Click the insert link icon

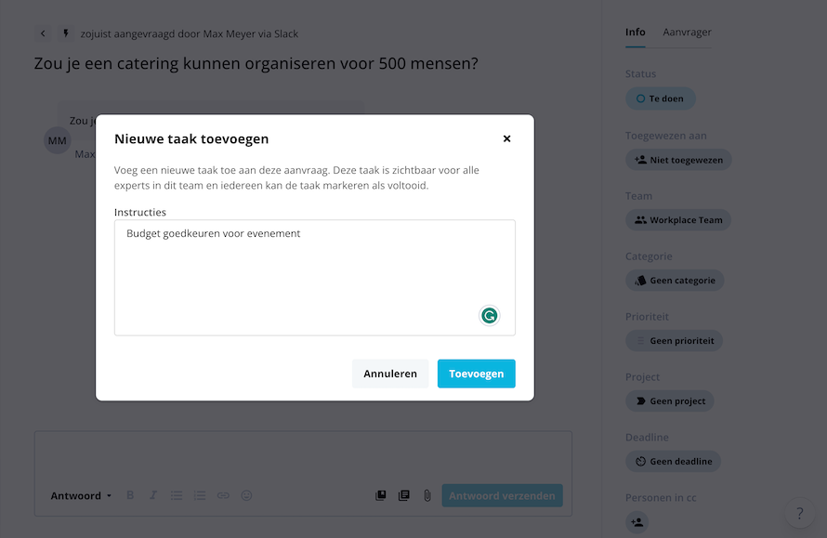[x=223, y=495]
